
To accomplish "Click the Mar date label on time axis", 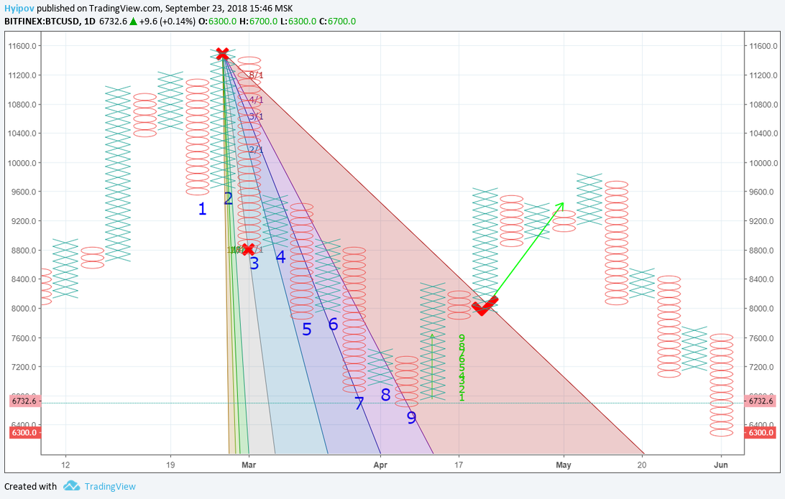I will point(248,465).
